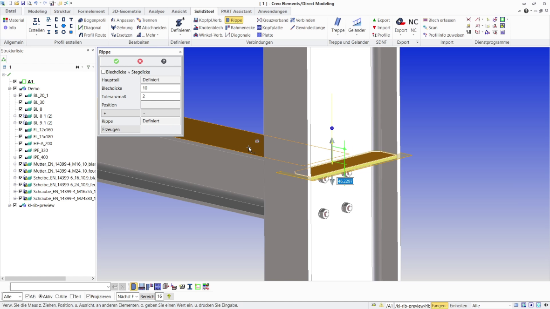The height and width of the screenshot is (309, 550).
Task: Select Winkel-Verb. tool
Action: [x=208, y=35]
